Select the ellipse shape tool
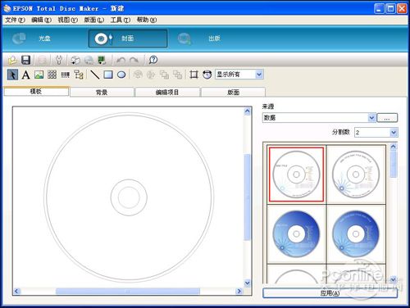The width and height of the screenshot is (410, 308). (x=121, y=75)
